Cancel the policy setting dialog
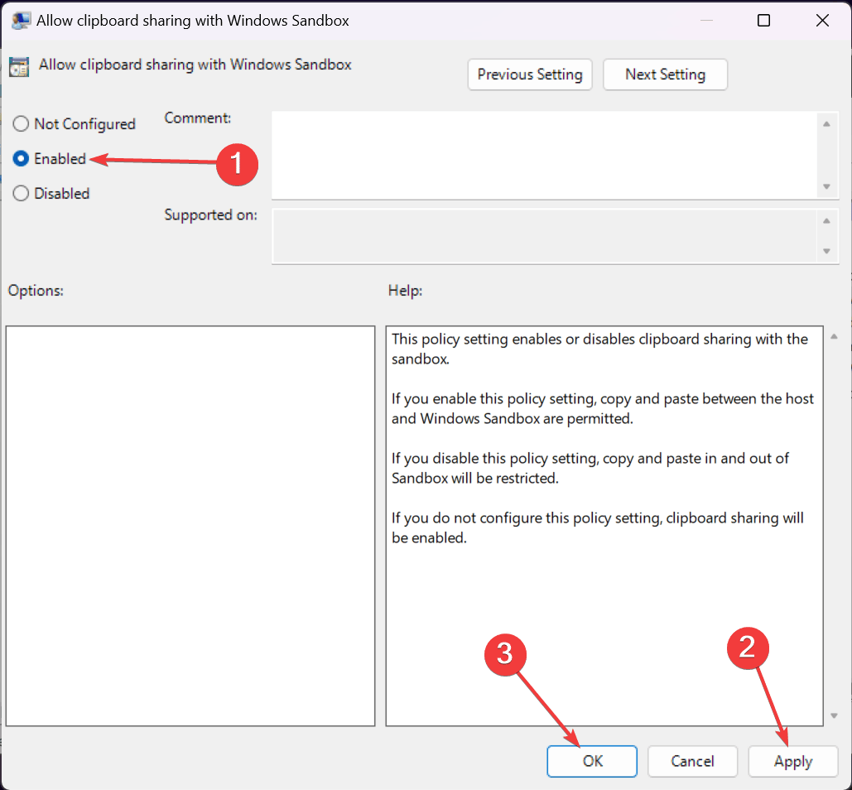The width and height of the screenshot is (852, 790). point(692,761)
